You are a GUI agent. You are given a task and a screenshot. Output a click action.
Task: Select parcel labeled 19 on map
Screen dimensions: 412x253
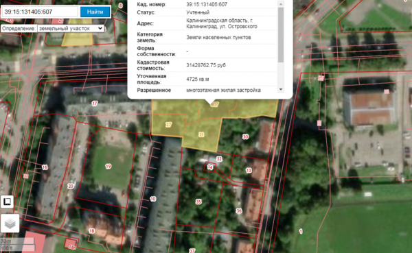[x=108, y=166]
